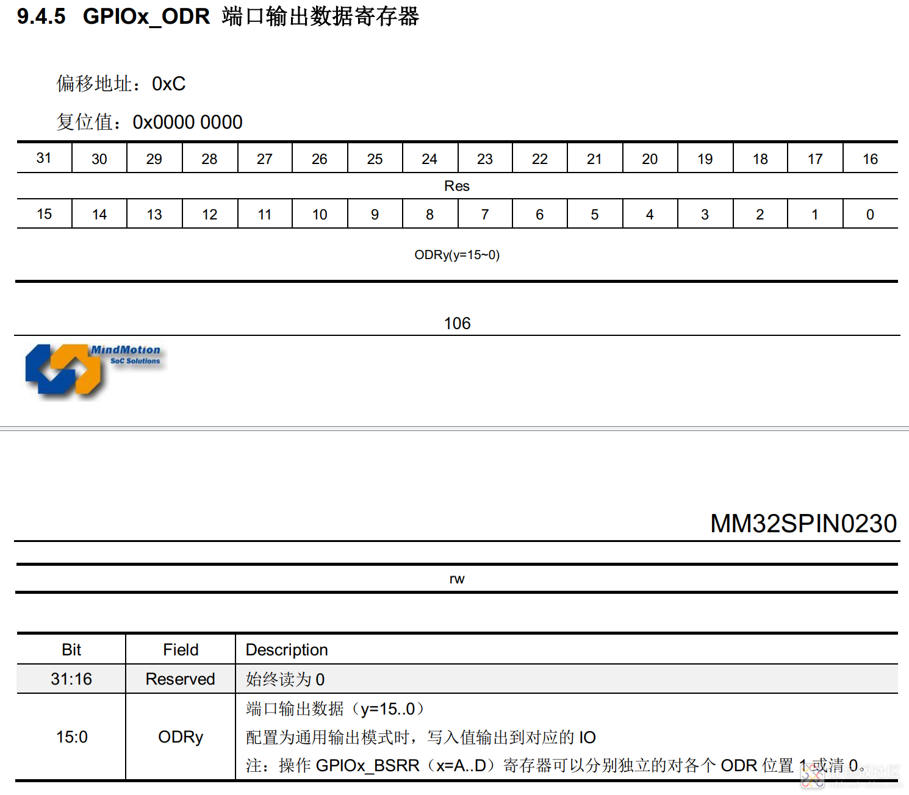Click the Description column header
This screenshot has height=795, width=909.
[x=287, y=650]
